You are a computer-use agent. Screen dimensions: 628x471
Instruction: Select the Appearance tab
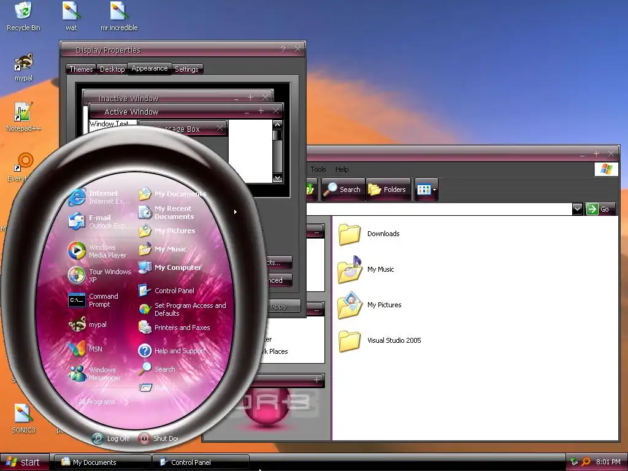(x=150, y=68)
